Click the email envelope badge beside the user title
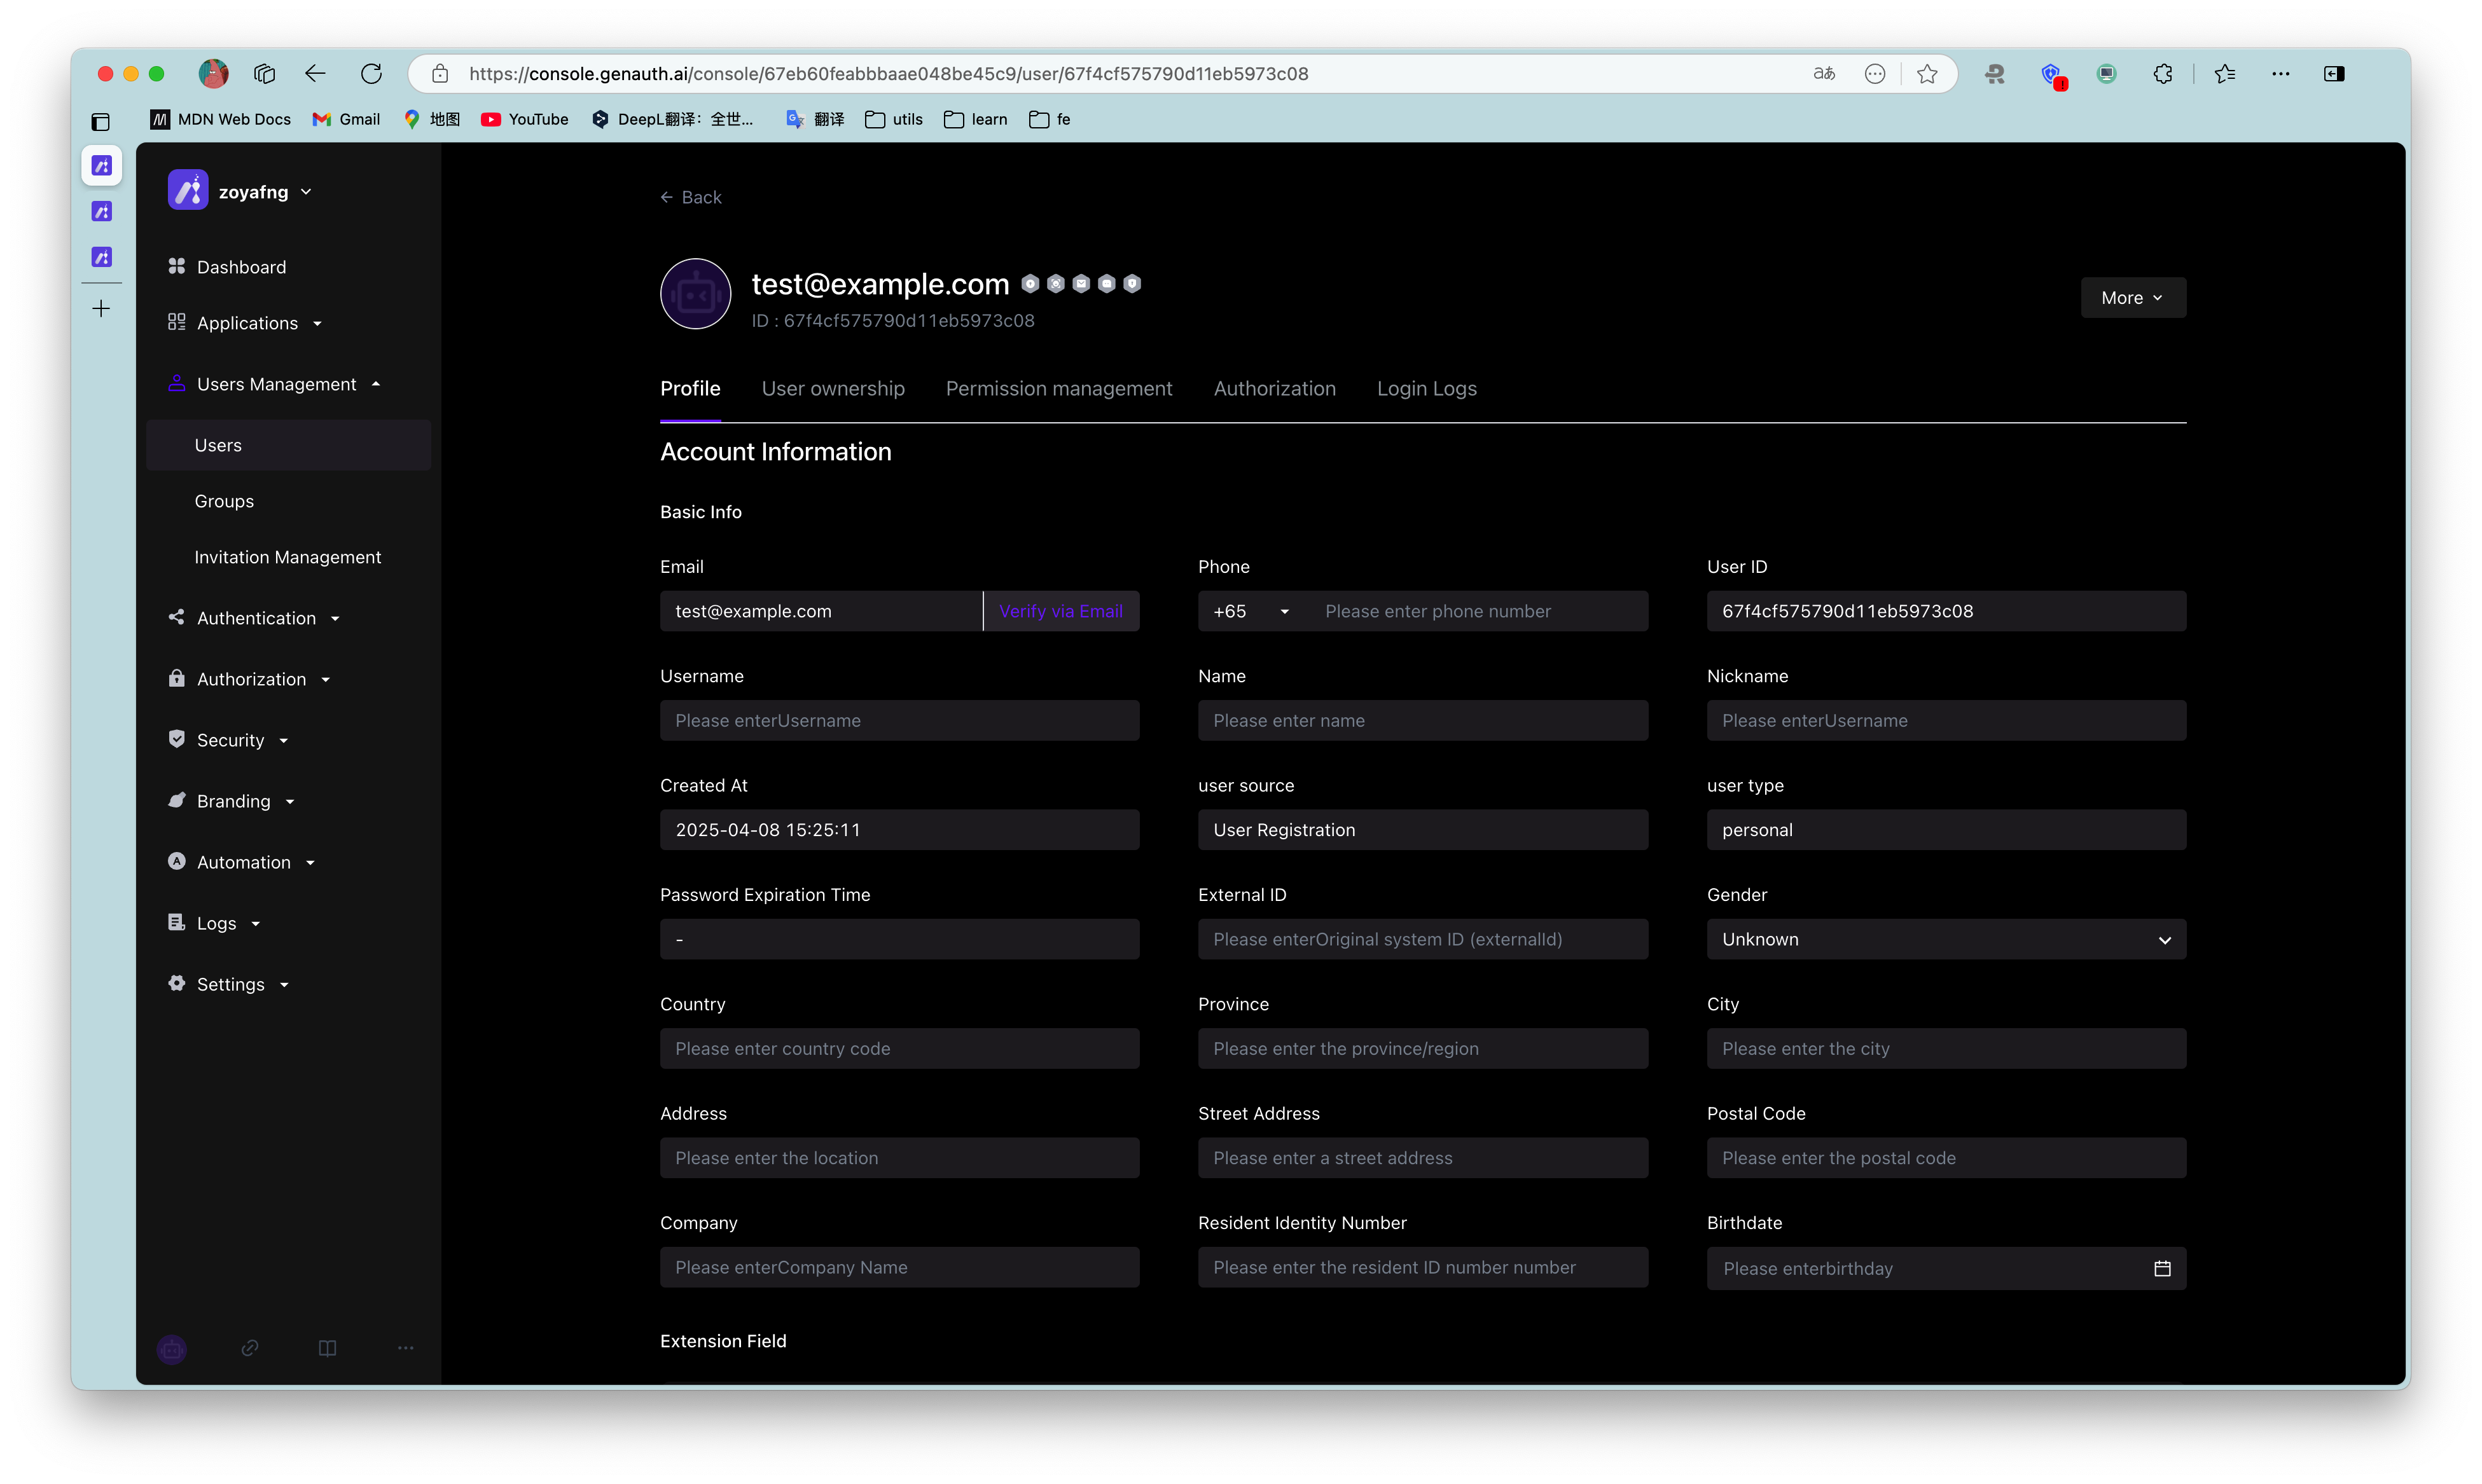The height and width of the screenshot is (1484, 2482). [x=1081, y=284]
